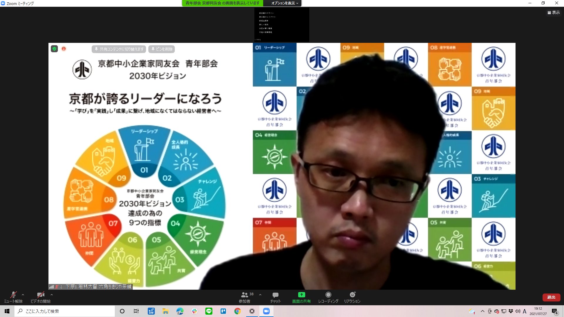The image size is (564, 317).
Task: Open the DW app in the taskbar
Action: click(x=151, y=311)
